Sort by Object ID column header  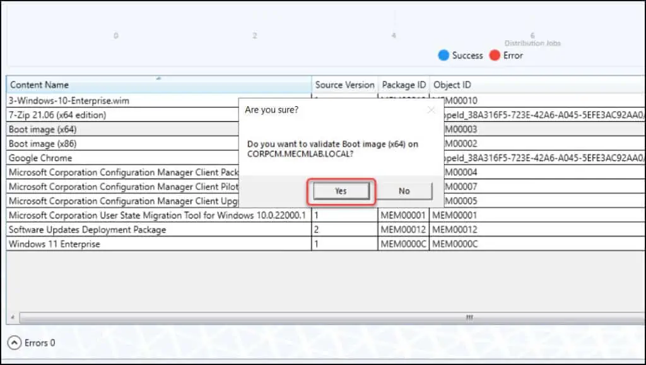pyautogui.click(x=537, y=85)
